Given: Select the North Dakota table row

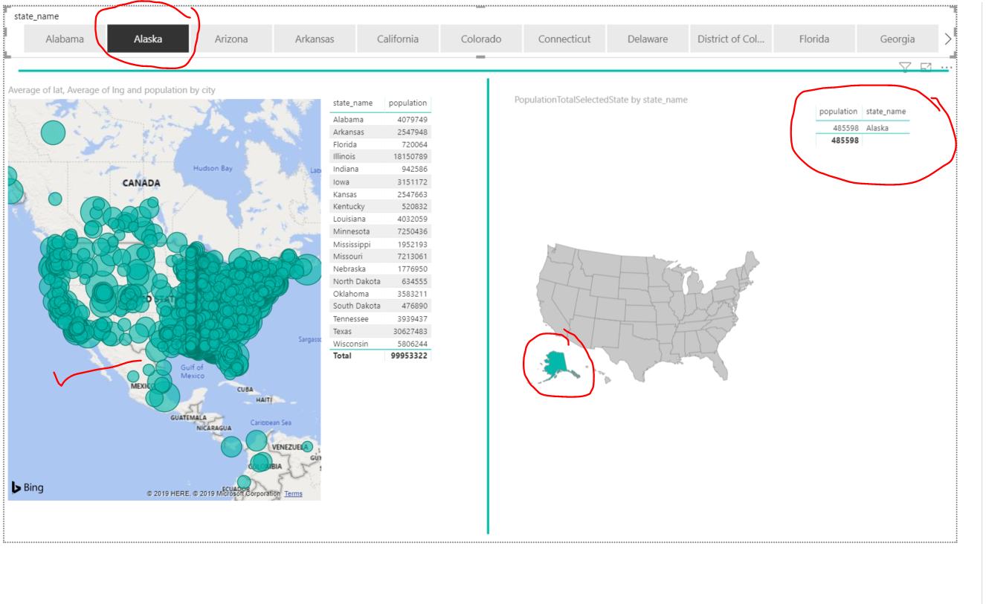Looking at the screenshot, I should click(x=380, y=281).
